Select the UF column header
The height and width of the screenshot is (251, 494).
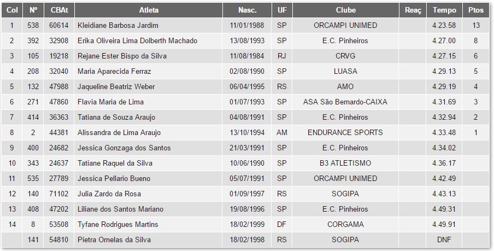(x=281, y=10)
